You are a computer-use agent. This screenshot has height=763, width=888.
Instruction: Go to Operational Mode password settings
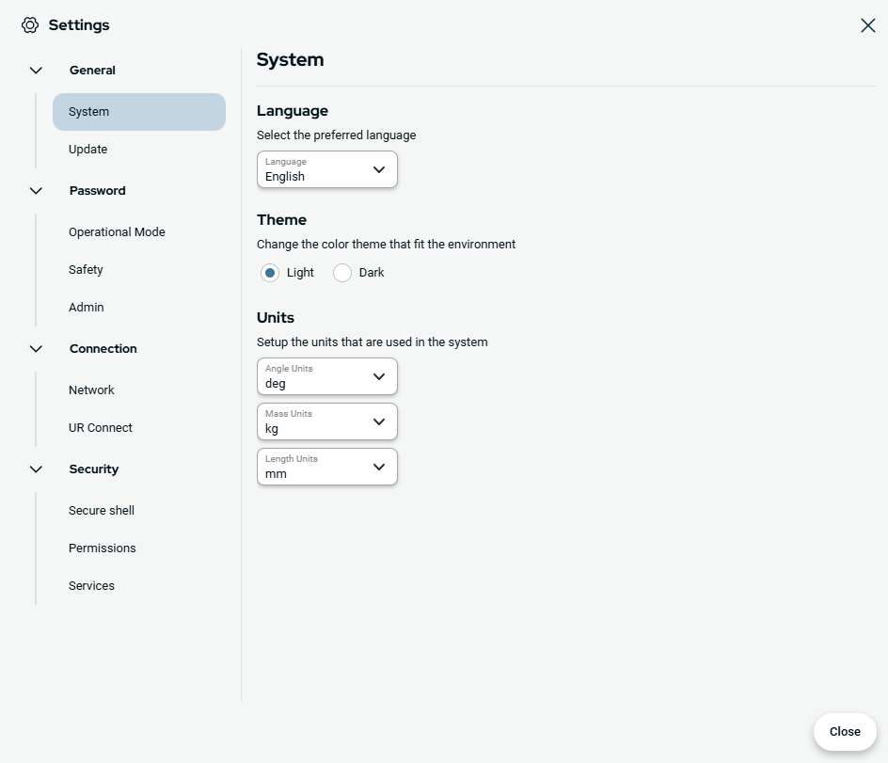117,232
